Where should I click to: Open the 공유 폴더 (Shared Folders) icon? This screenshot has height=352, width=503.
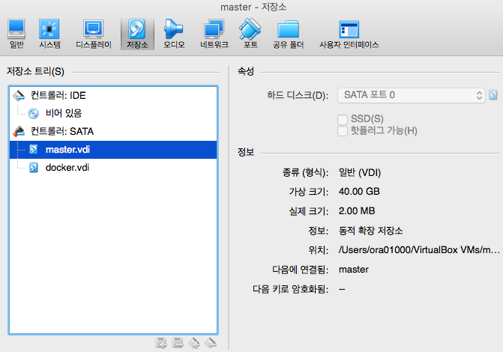[x=288, y=34]
